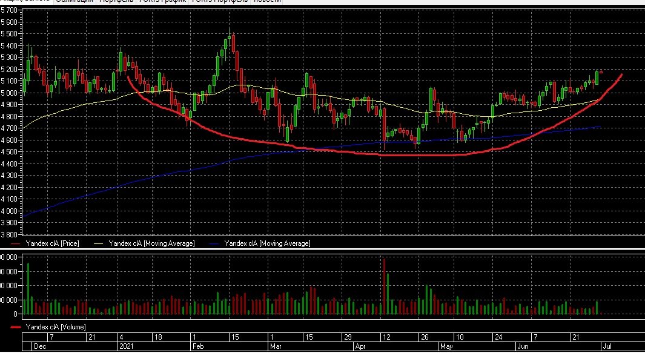
Task: Click the Feb month label on timeline
Action: (198, 346)
